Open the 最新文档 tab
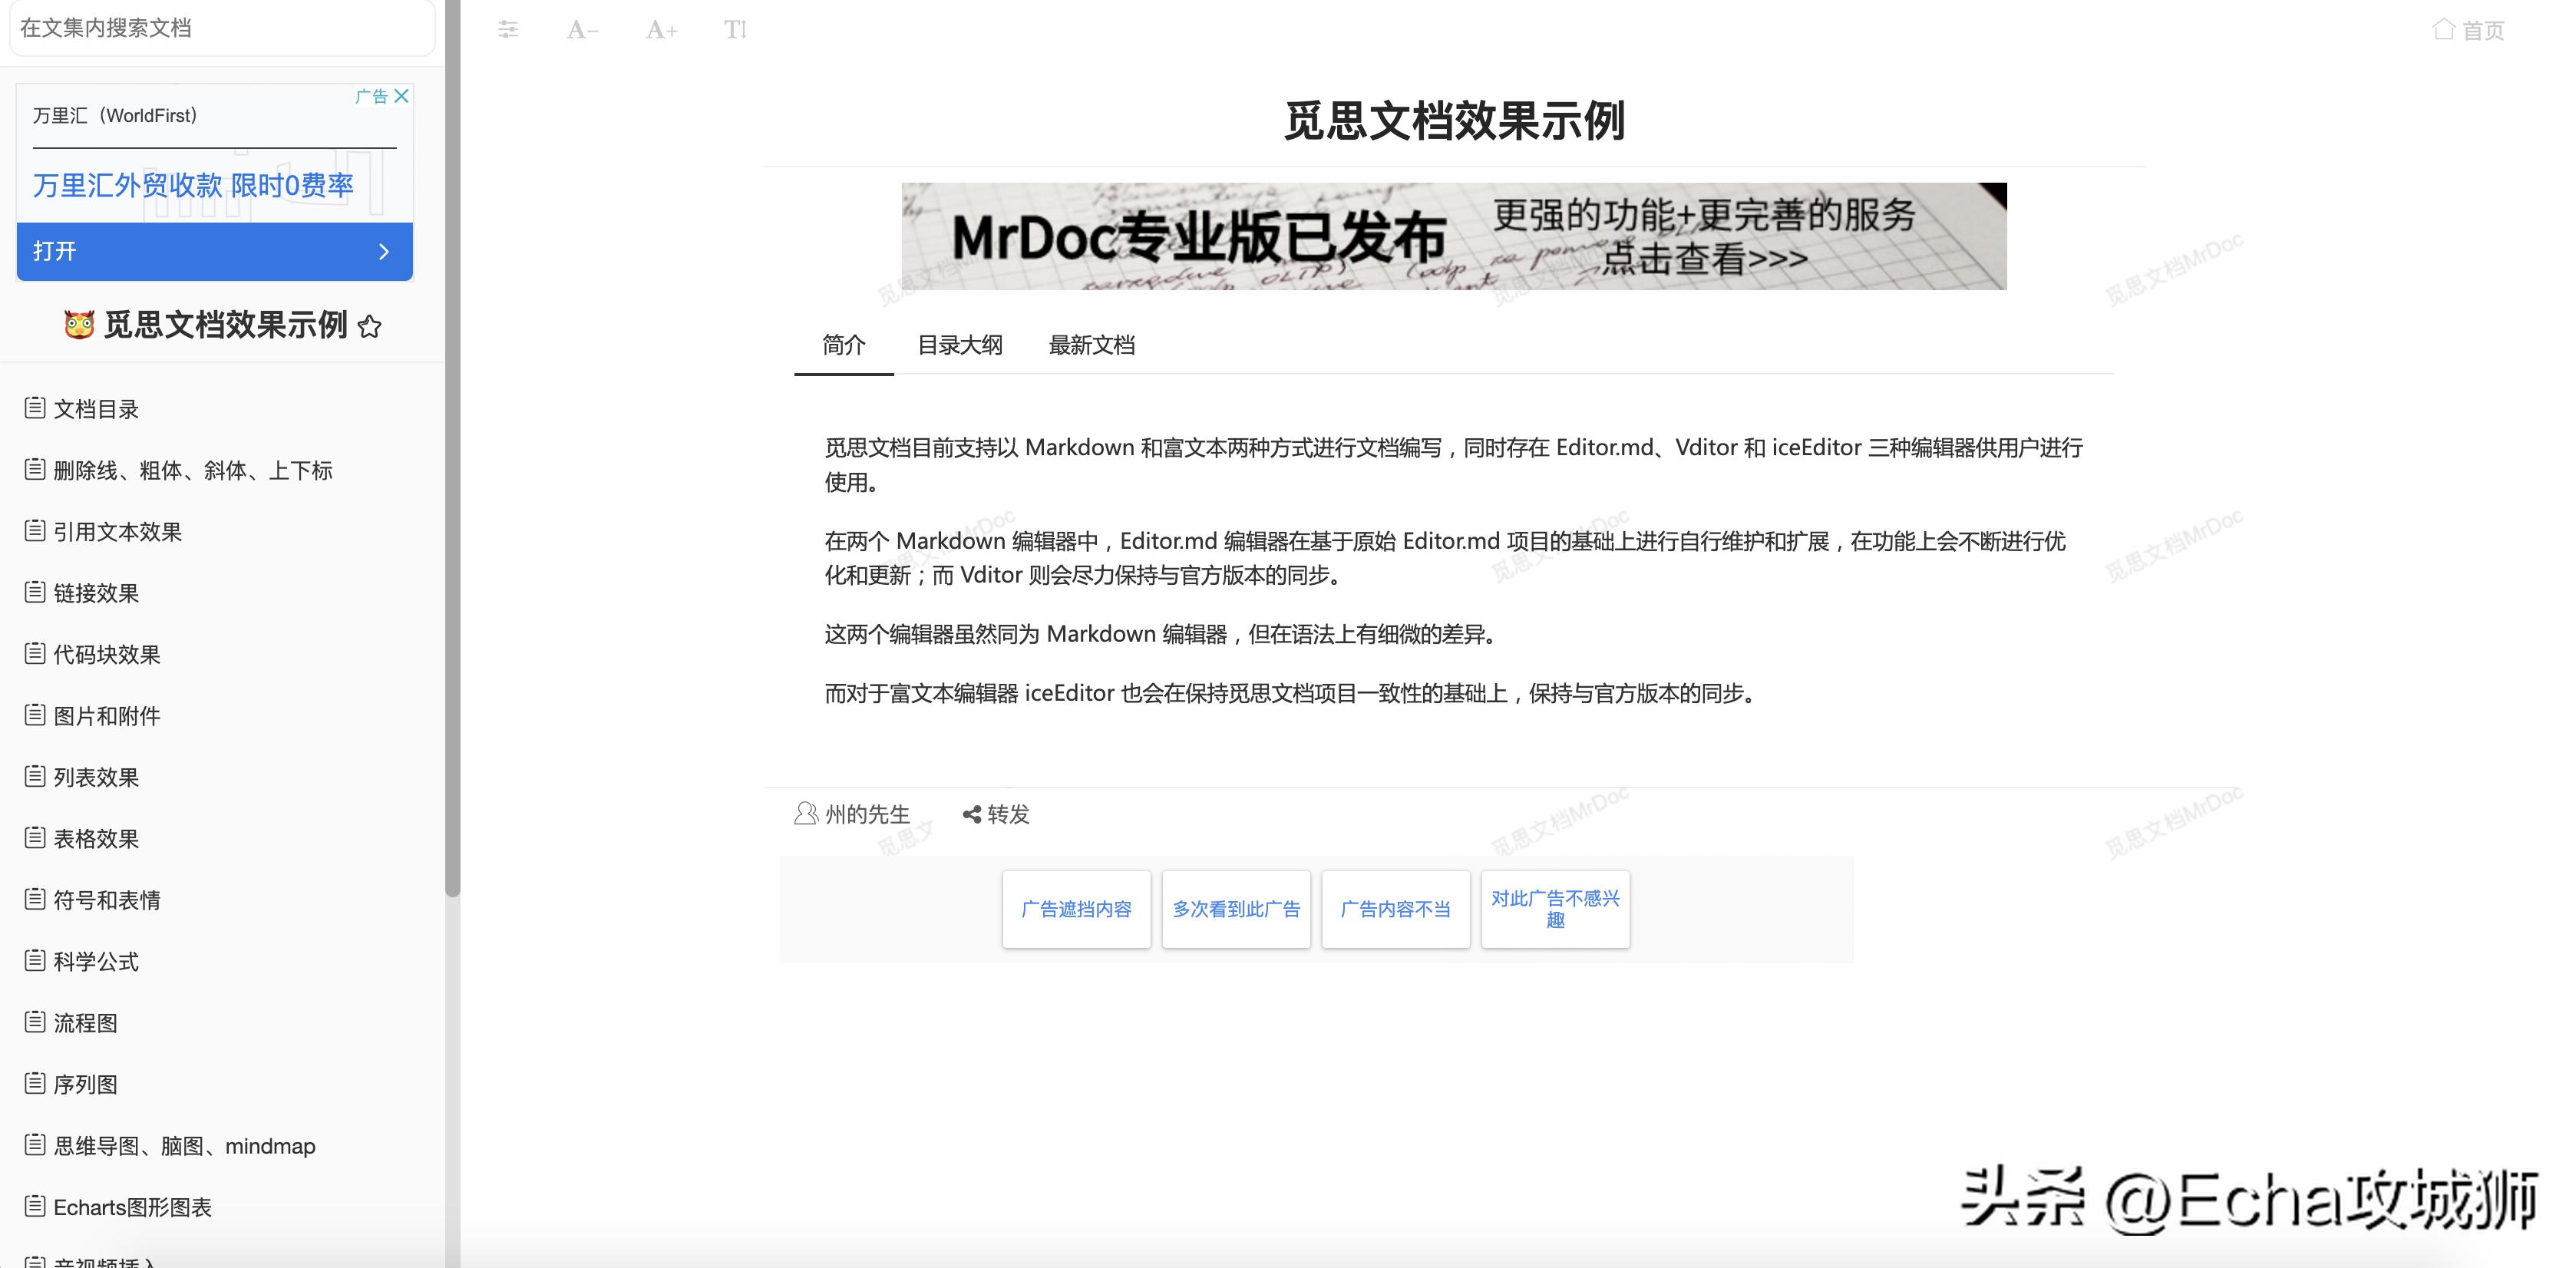This screenshot has height=1268, width=2576. [1092, 344]
